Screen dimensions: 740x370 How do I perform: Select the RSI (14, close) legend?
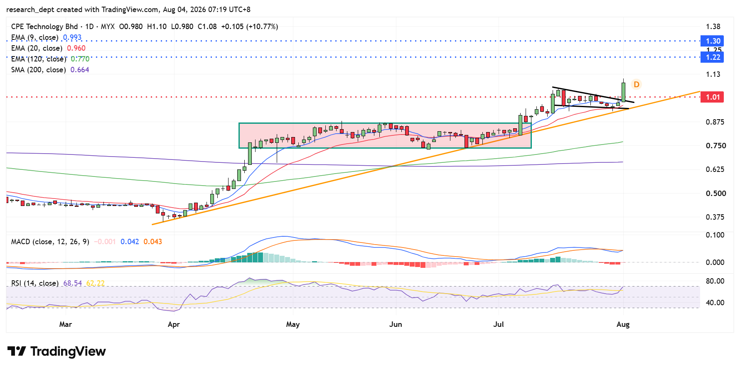[35, 283]
